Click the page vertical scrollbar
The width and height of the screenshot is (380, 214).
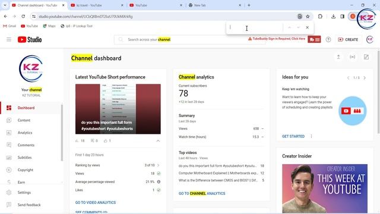[378, 92]
